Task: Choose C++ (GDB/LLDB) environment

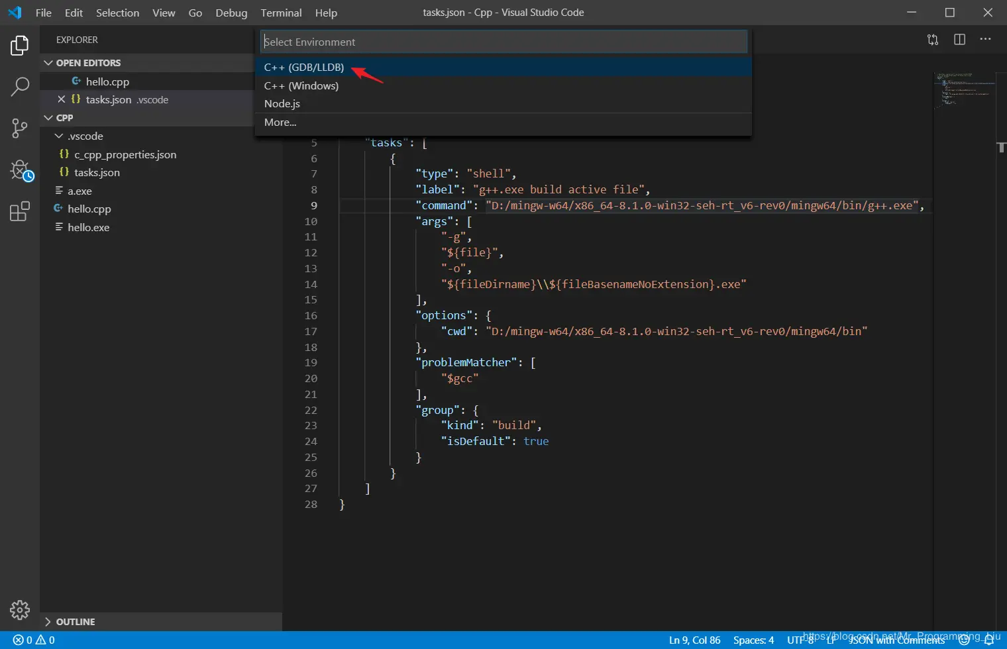Action: [x=503, y=67]
